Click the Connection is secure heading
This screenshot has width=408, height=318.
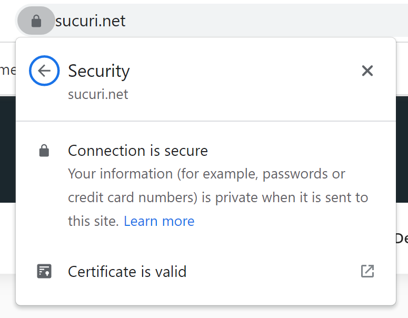[x=138, y=151]
